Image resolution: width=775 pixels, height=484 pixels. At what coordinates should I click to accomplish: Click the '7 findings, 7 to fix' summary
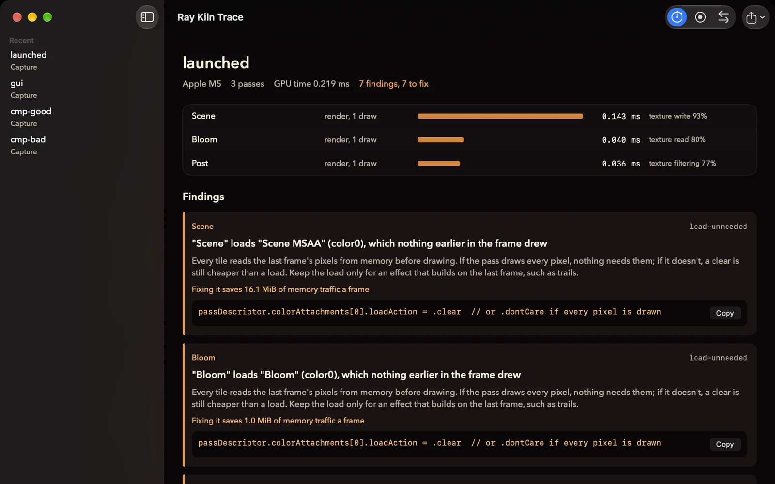coord(393,84)
